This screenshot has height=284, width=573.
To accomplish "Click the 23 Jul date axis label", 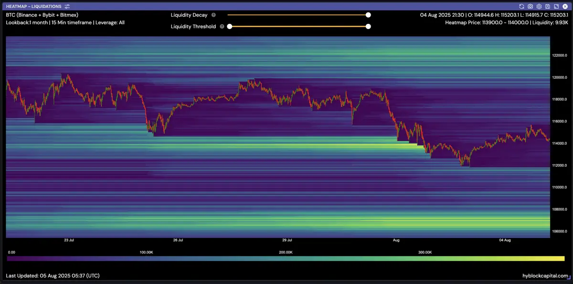I will pyautogui.click(x=68, y=240).
